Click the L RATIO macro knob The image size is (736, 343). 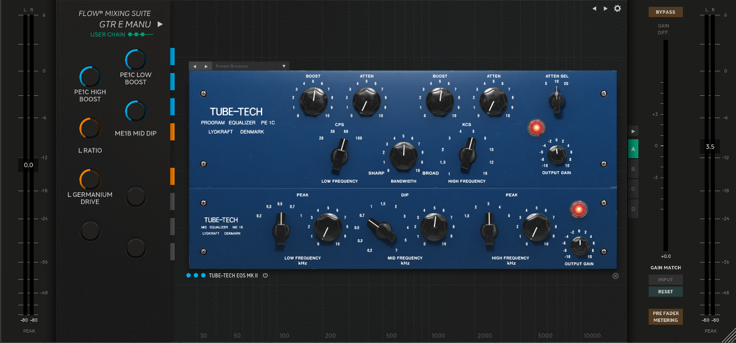[x=90, y=128]
